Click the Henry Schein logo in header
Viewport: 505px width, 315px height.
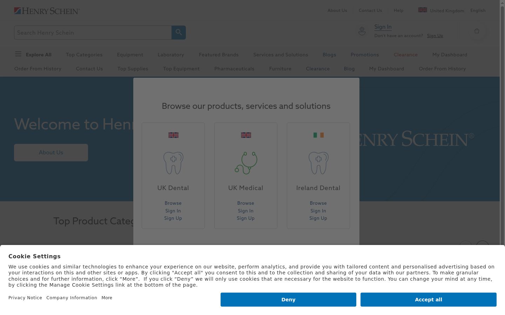pyautogui.click(x=47, y=11)
